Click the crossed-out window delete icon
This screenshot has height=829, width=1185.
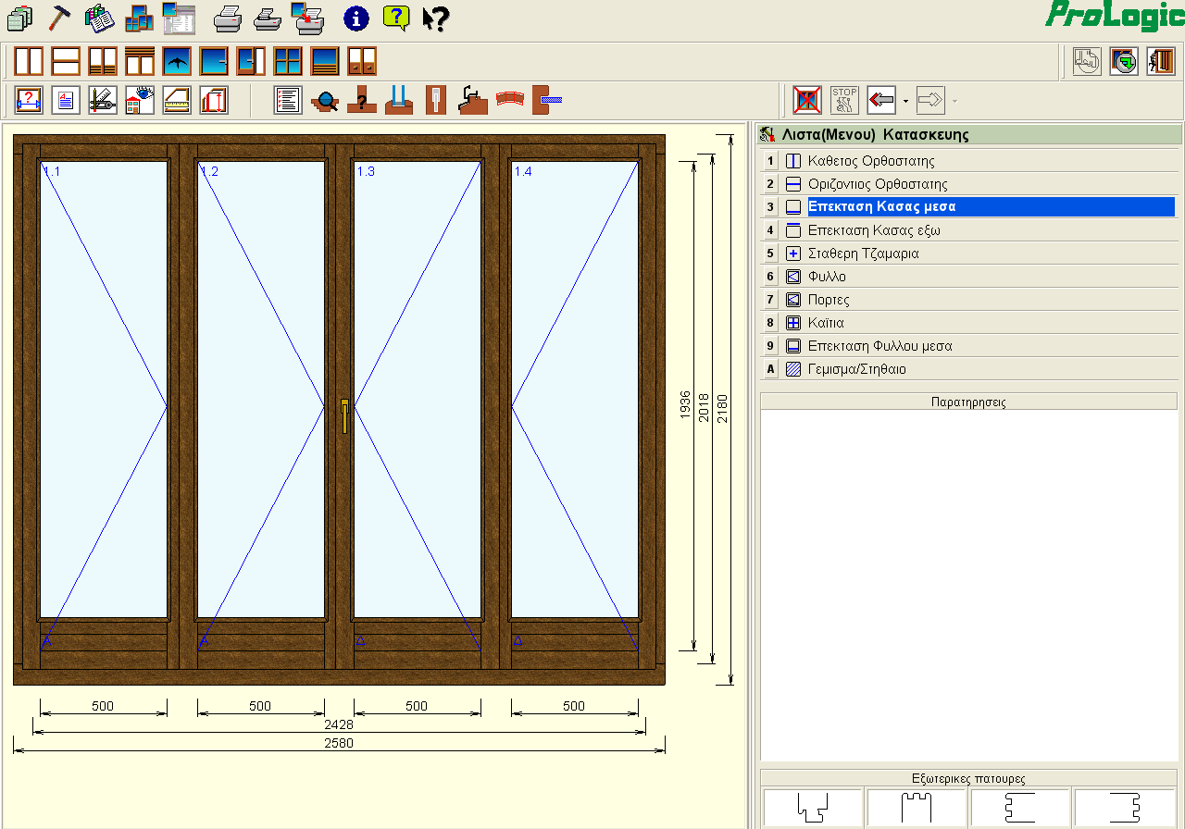pos(807,99)
